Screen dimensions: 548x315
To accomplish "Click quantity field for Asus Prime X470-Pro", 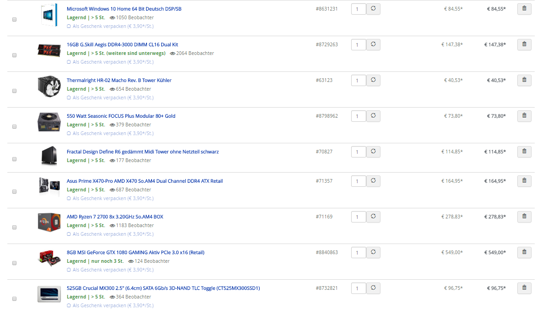I will 358,181.
